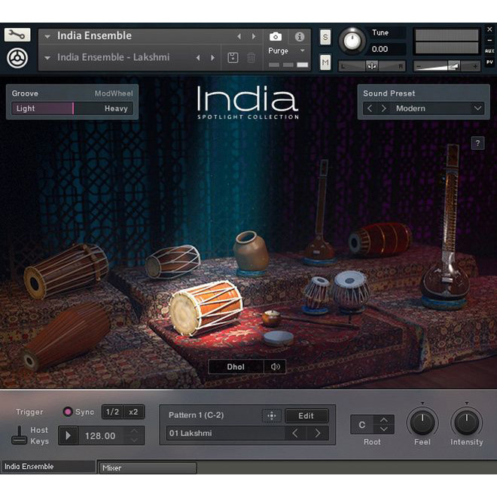497x497 pixels.
Task: Select the highlighted Dhol drum
Action: (x=206, y=307)
